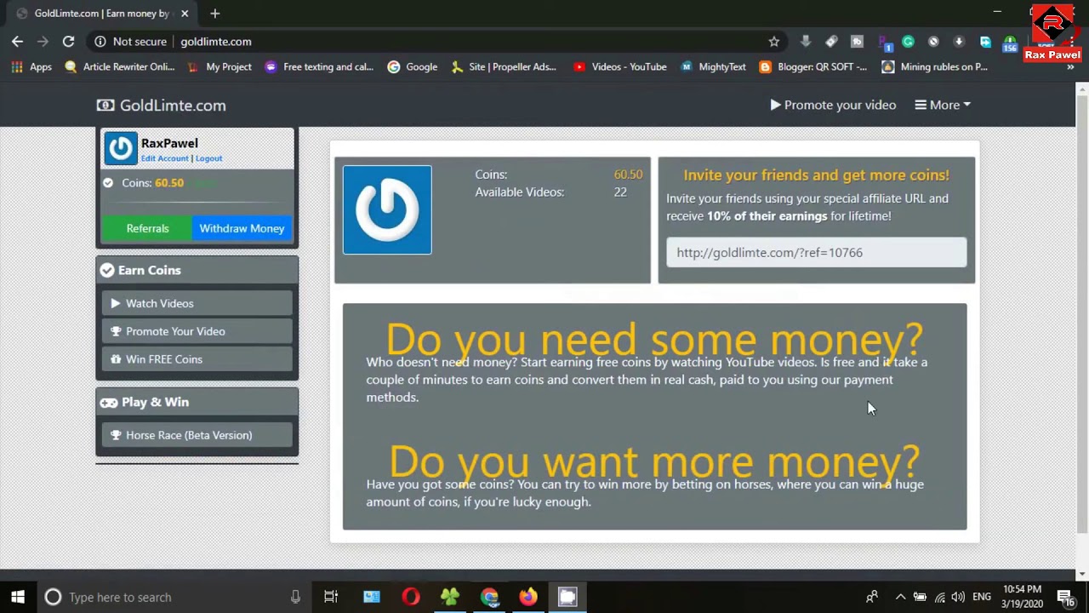Open Task View on the taskbar

[331, 597]
